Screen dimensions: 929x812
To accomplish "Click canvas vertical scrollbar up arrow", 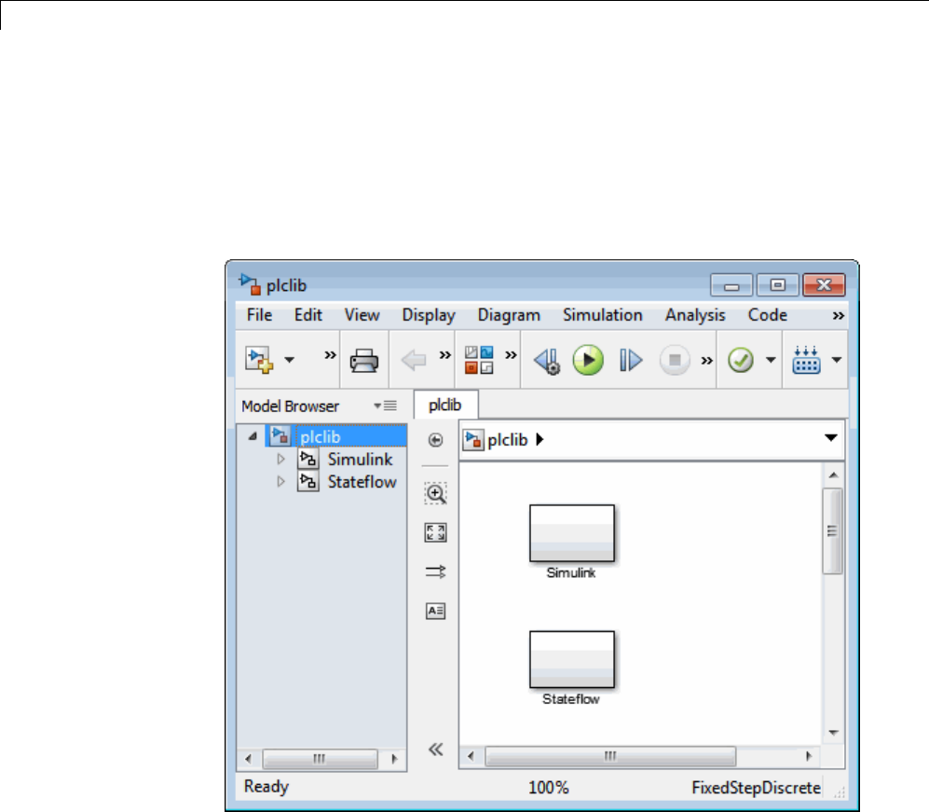I will click(834, 475).
